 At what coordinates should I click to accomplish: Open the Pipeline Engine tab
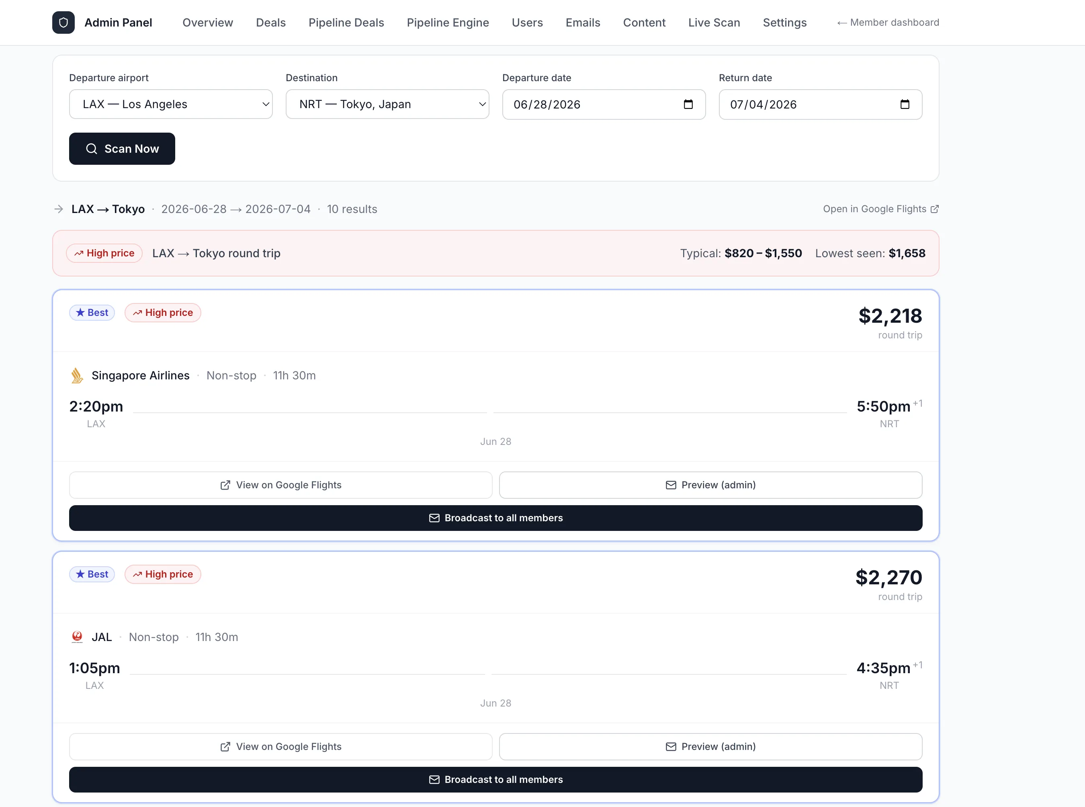pos(448,23)
